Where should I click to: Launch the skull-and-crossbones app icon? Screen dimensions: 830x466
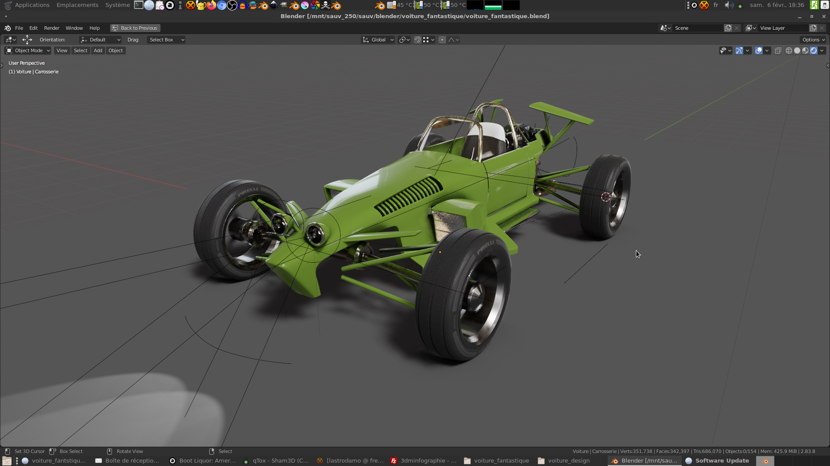326,5
